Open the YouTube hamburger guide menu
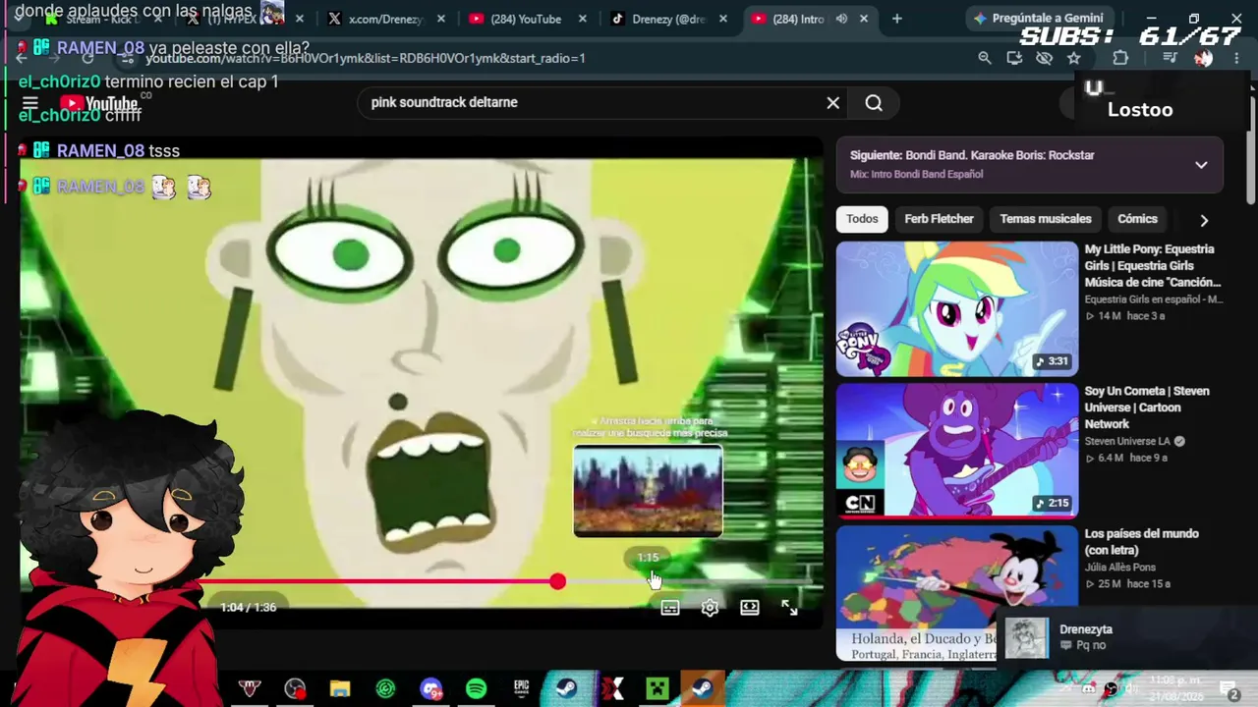The image size is (1258, 707). tap(29, 103)
